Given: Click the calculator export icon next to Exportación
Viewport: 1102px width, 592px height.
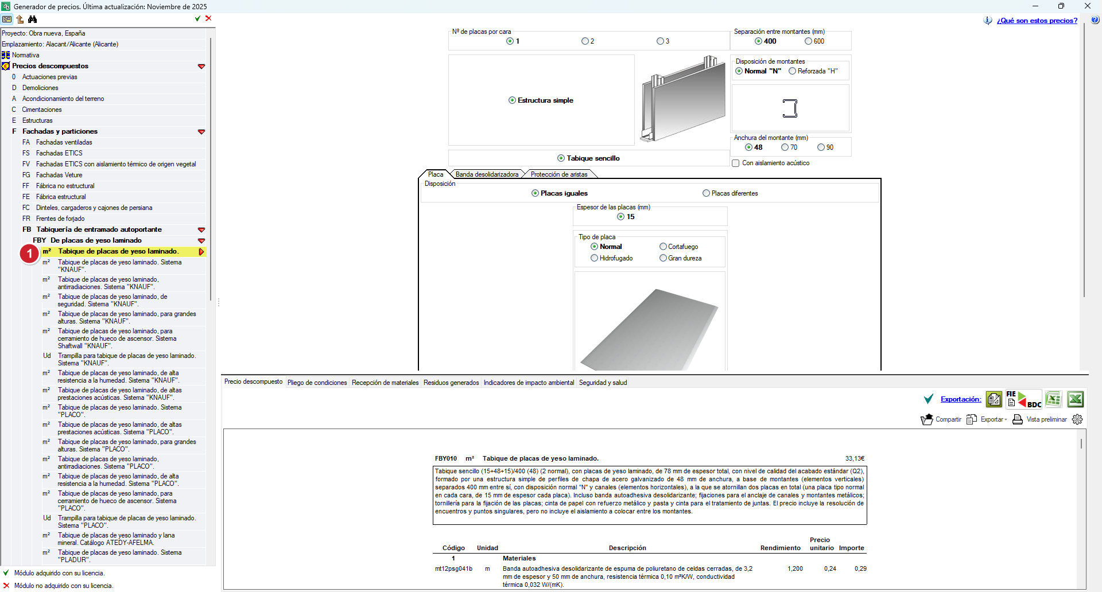Looking at the screenshot, I should coord(994,399).
